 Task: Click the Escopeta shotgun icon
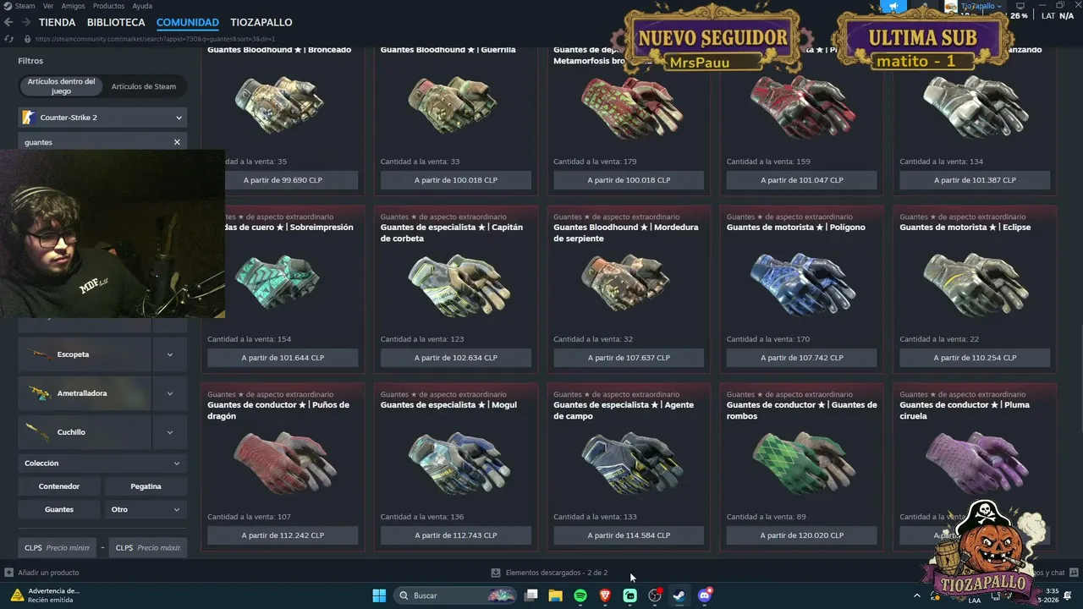coord(40,354)
